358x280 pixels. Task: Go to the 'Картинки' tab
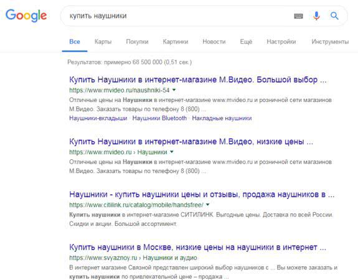pyautogui.click(x=176, y=42)
